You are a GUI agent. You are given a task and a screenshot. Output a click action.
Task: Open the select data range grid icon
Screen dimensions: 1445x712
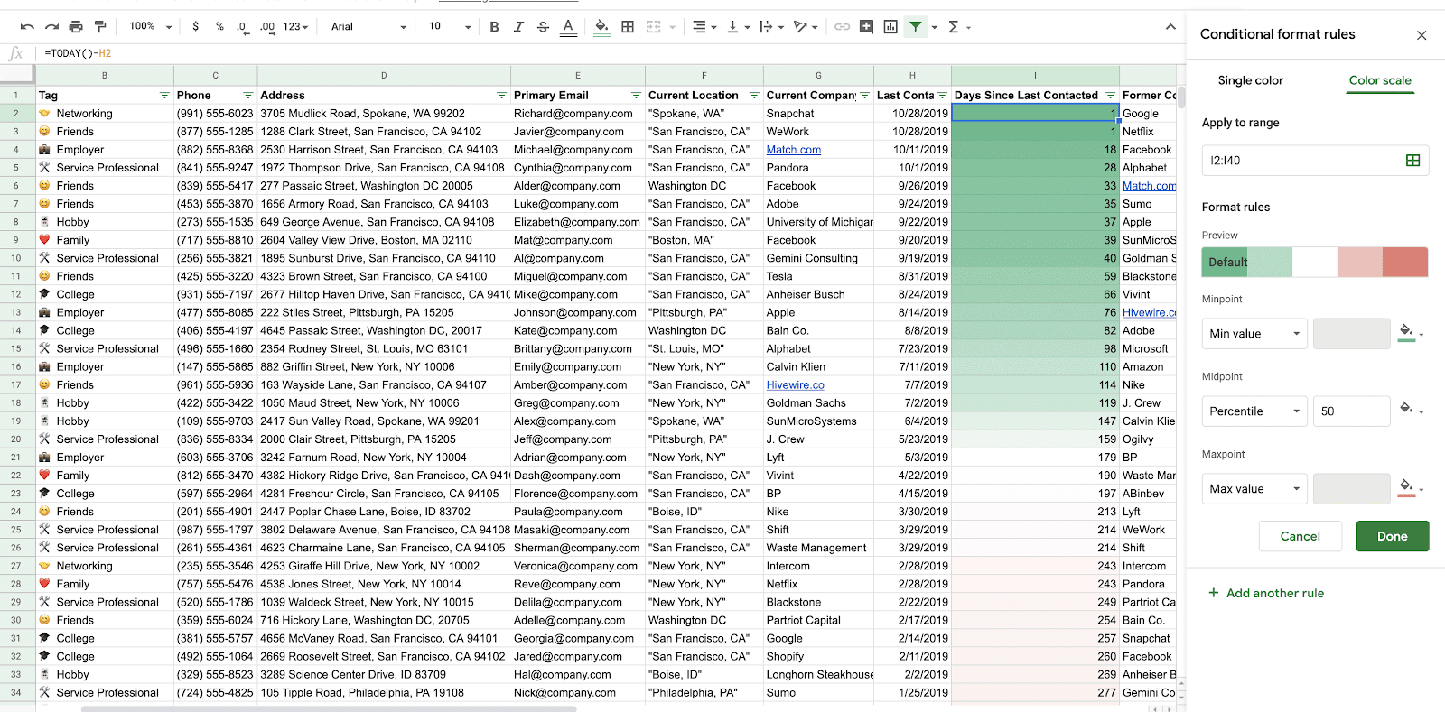pos(1412,161)
